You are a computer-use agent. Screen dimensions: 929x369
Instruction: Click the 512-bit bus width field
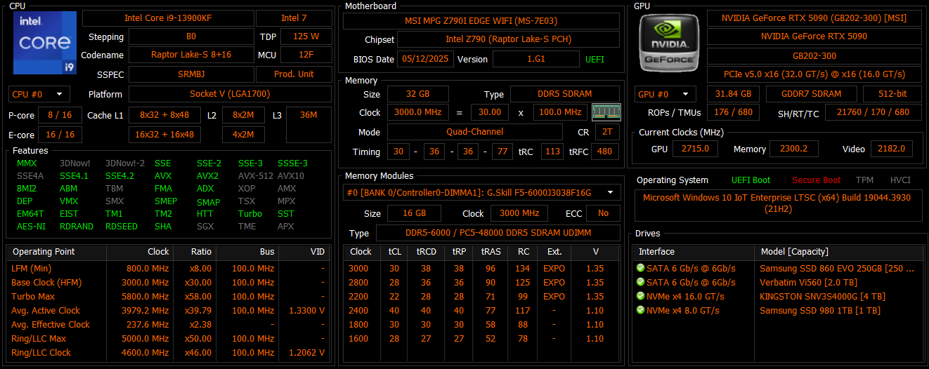click(892, 94)
